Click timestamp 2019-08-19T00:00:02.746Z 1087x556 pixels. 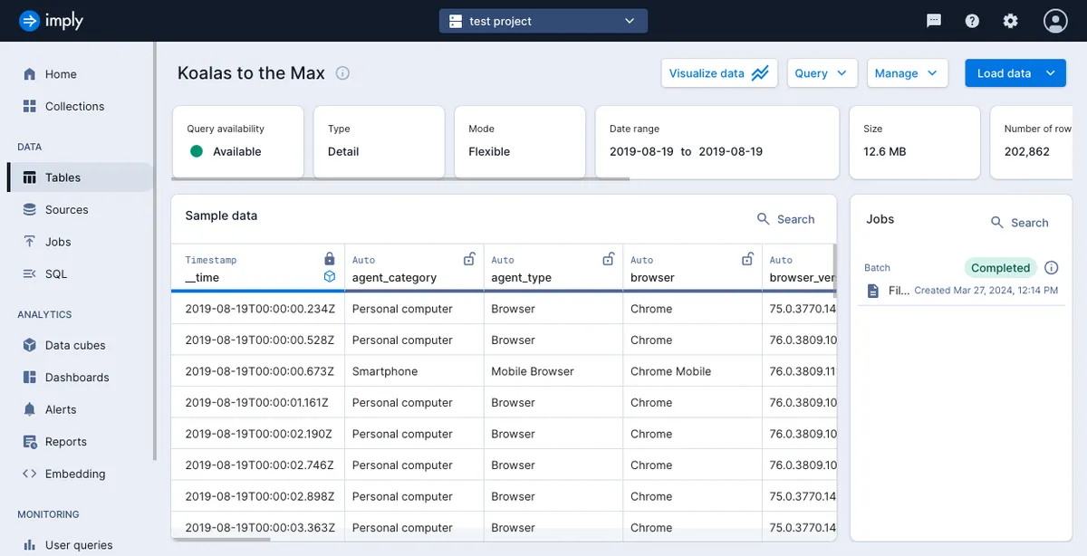point(260,465)
